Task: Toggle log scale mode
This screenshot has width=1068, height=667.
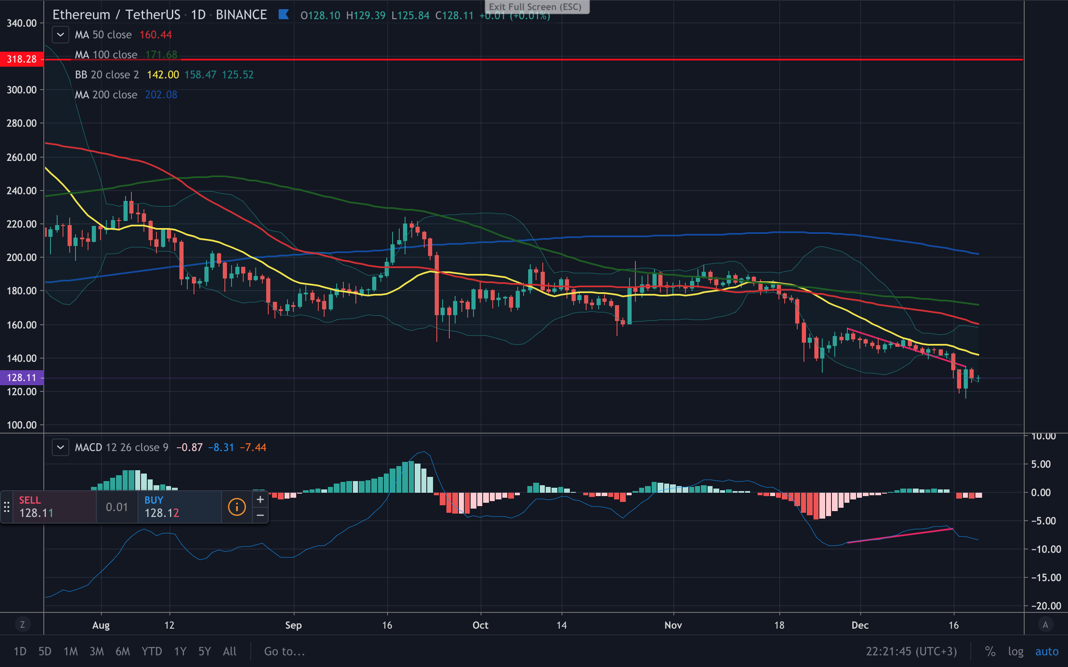Action: click(1015, 651)
